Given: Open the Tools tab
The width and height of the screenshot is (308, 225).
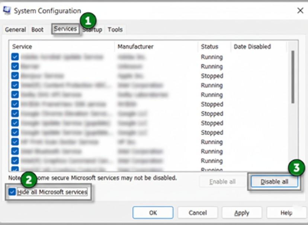Looking at the screenshot, I should [115, 29].
